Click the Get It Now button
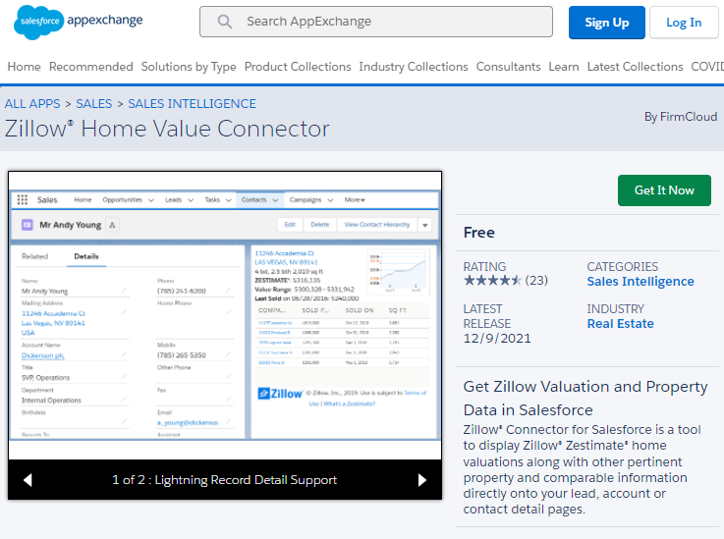724x539 pixels. (x=664, y=190)
